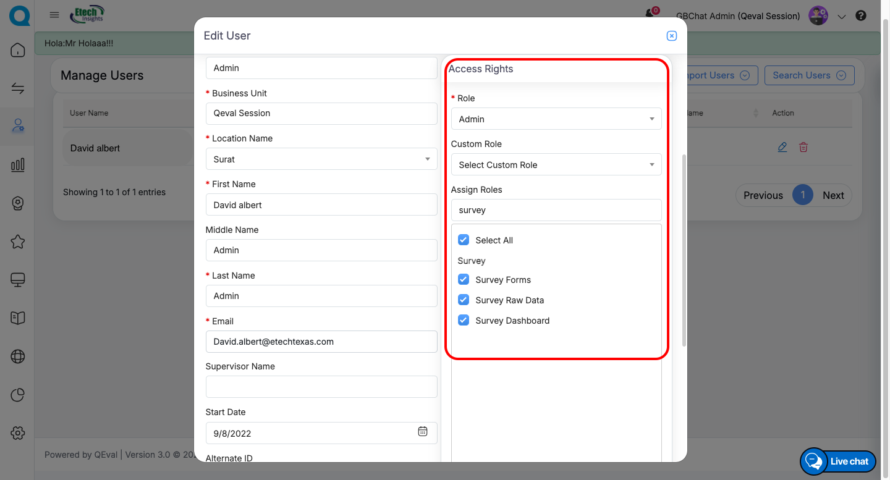Expand the Location Name dropdown
This screenshot has height=480, width=890.
tap(321, 159)
